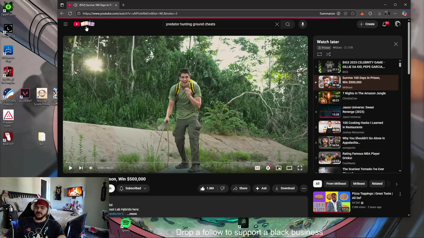The width and height of the screenshot is (424, 238).
Task: Open Jason Universe: Sweet Revenge video
Action: click(x=356, y=112)
